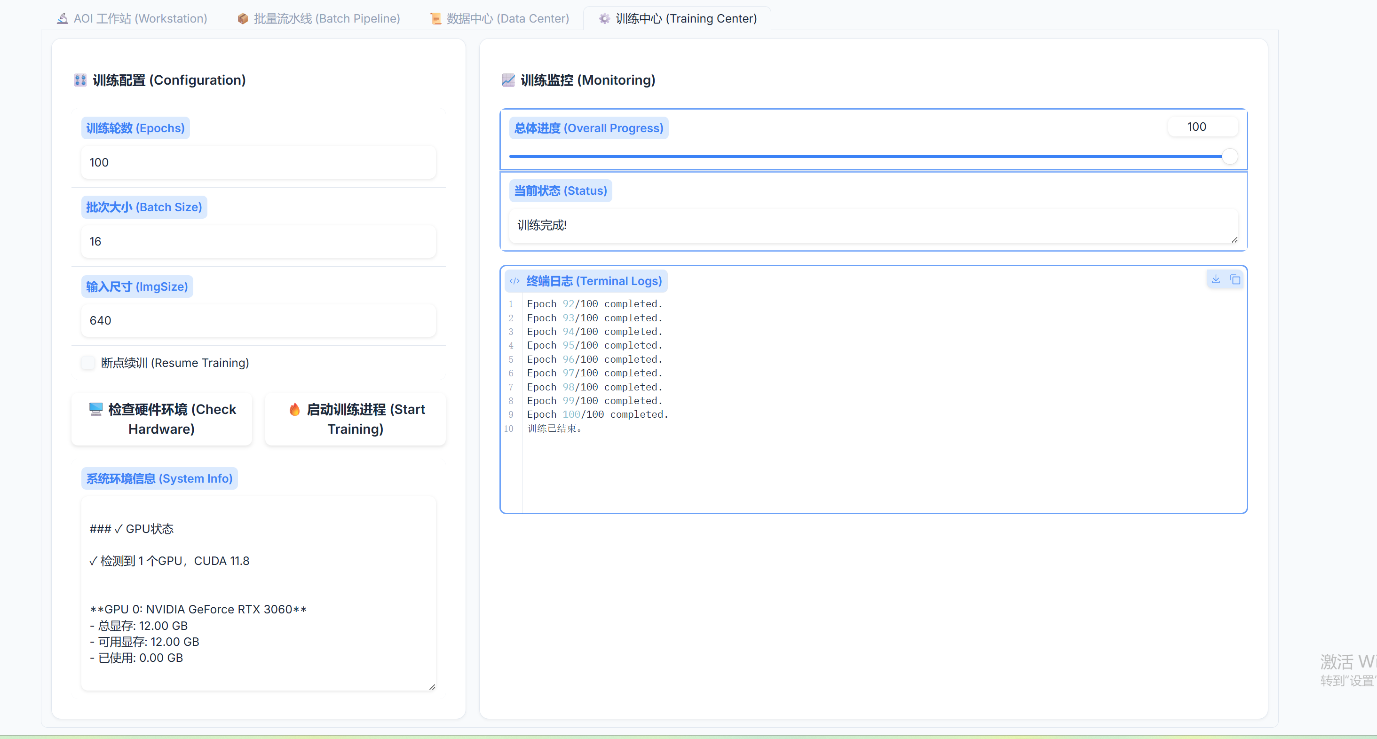Click Check Hardware button
The width and height of the screenshot is (1377, 739).
point(161,419)
